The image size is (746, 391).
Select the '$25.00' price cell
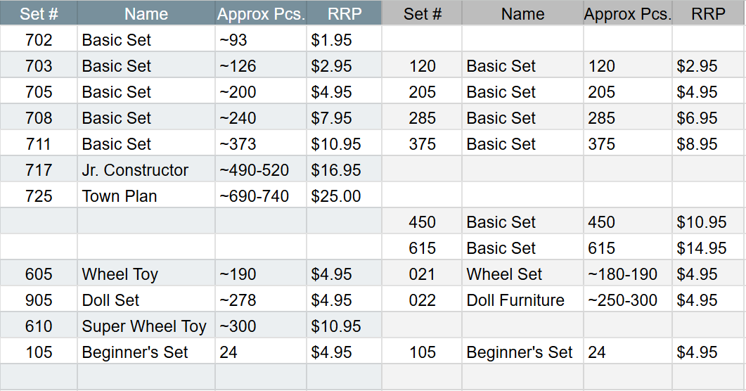tap(344, 196)
